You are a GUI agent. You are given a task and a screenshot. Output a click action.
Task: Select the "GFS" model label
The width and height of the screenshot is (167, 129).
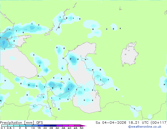pyautogui.click(x=40, y=123)
